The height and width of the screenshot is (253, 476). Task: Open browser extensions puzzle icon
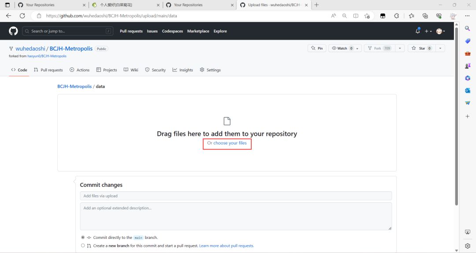(397, 16)
